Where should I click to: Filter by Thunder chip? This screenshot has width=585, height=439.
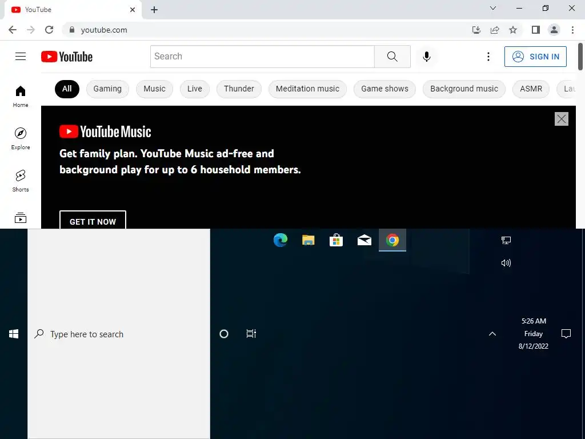click(239, 89)
